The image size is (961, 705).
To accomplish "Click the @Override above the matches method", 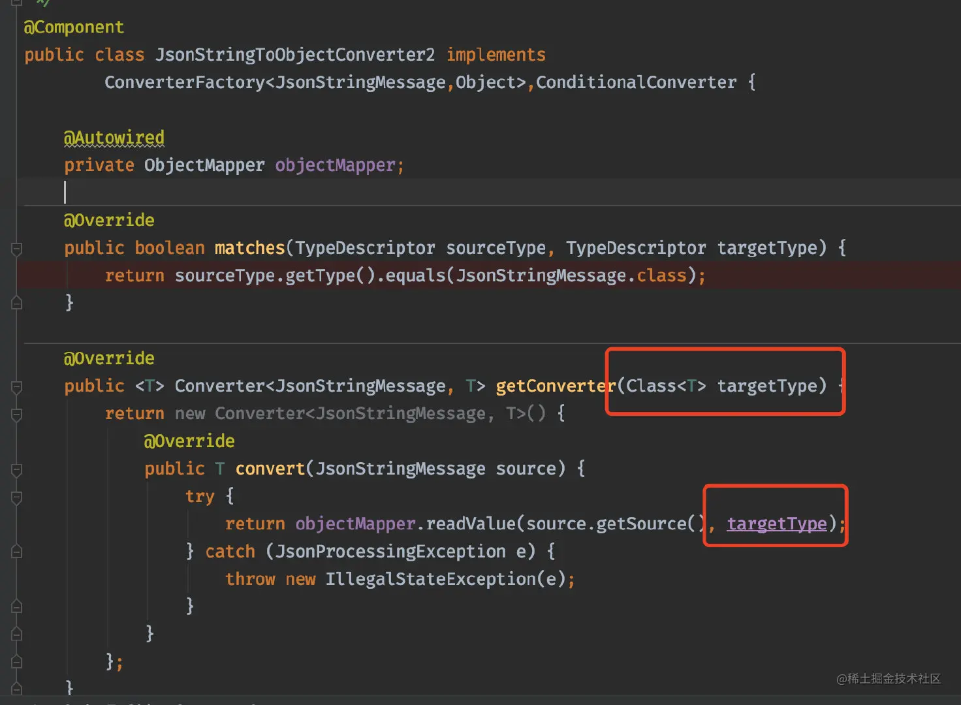I will [x=109, y=220].
